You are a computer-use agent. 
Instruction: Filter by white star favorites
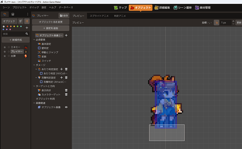(4, 27)
